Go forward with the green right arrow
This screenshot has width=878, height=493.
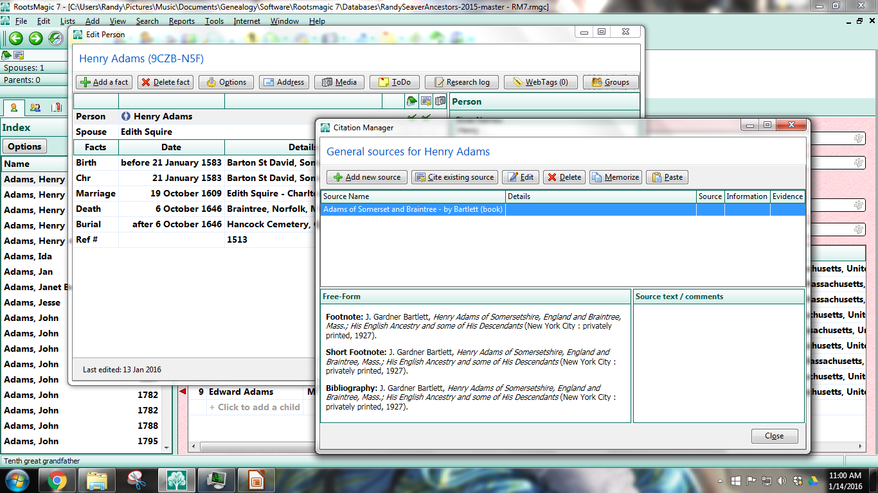click(x=35, y=39)
